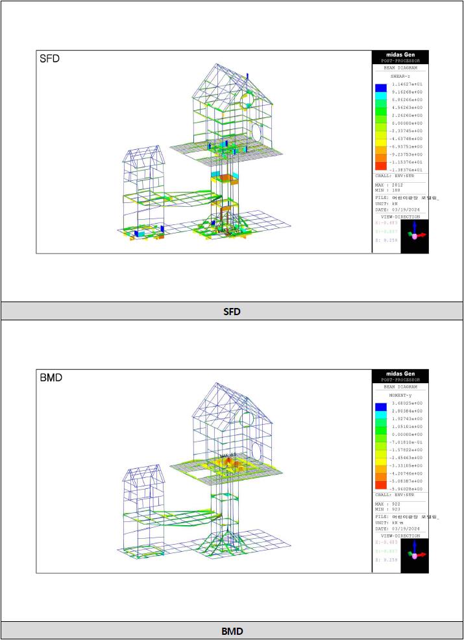Viewport: 464px width, 640px height.
Task: Click the BMD title label in lower diagram
Action: 52,377
